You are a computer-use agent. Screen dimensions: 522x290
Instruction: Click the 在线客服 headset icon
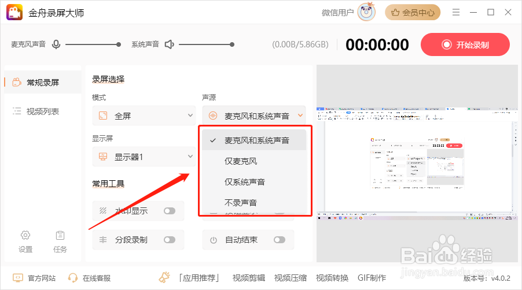pos(72,278)
